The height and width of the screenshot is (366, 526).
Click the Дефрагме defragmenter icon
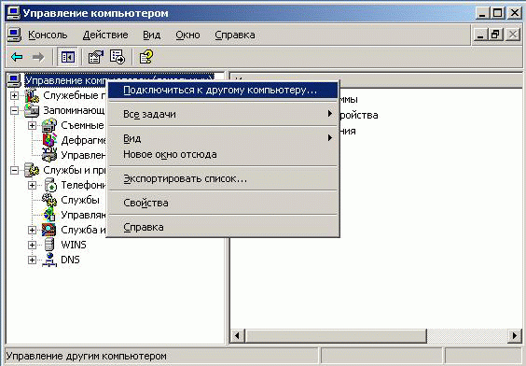tap(49, 140)
